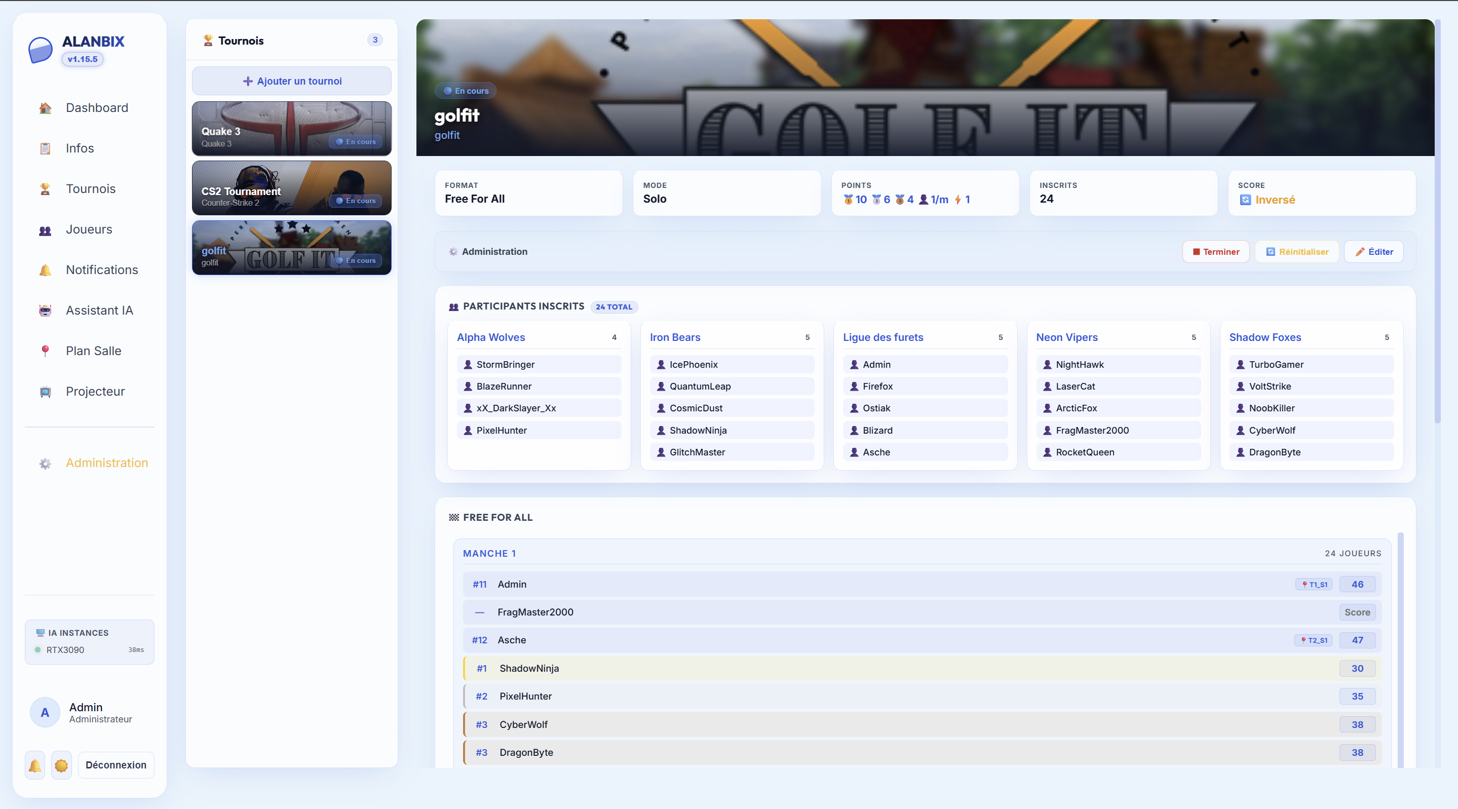
Task: Open the Projecteur screen icon
Action: coord(45,392)
